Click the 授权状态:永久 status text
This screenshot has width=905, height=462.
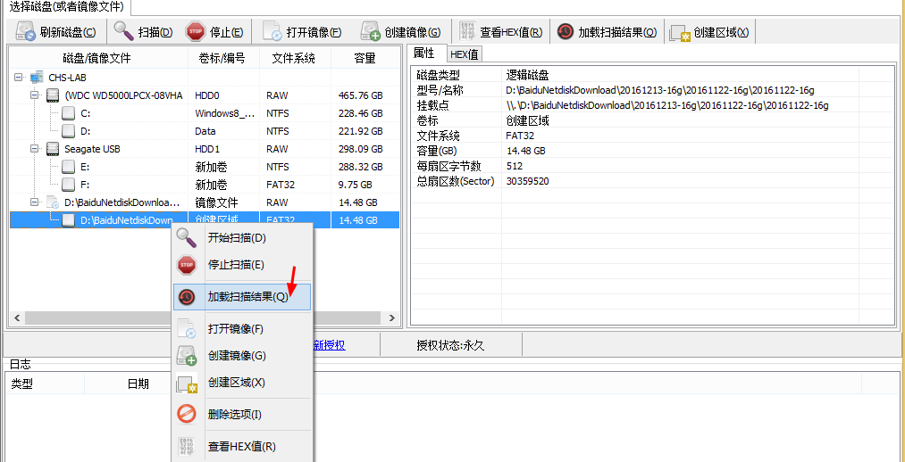click(x=450, y=345)
